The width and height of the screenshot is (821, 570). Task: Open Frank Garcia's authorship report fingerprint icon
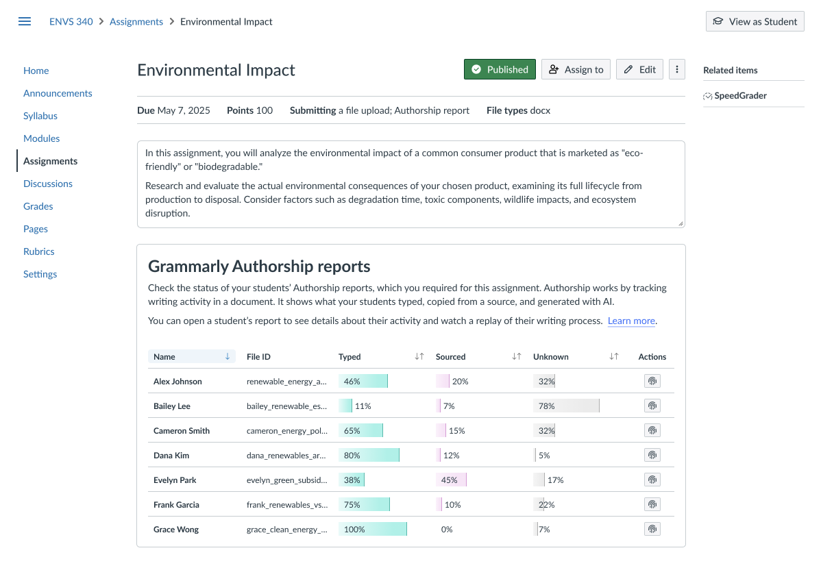tap(652, 504)
